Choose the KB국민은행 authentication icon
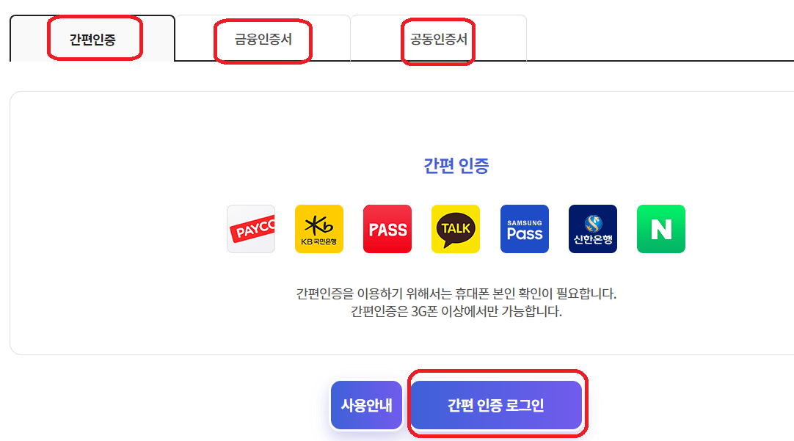This screenshot has width=794, height=441. [319, 229]
